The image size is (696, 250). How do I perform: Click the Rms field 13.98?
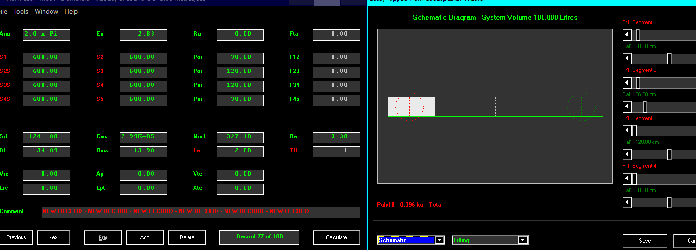coord(143,151)
